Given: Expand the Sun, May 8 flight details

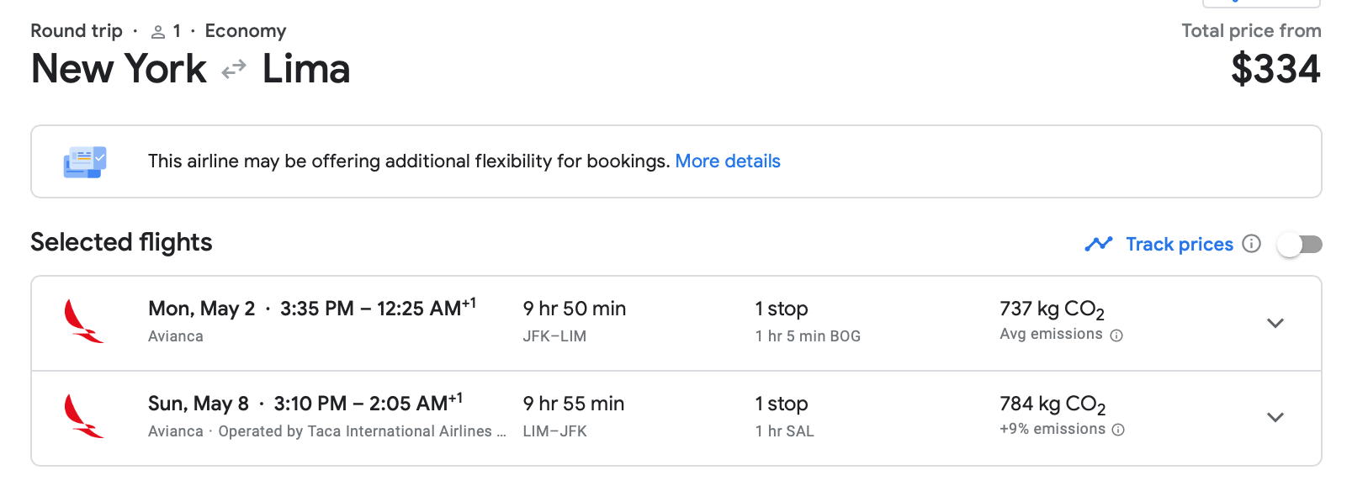Looking at the screenshot, I should [x=1275, y=417].
